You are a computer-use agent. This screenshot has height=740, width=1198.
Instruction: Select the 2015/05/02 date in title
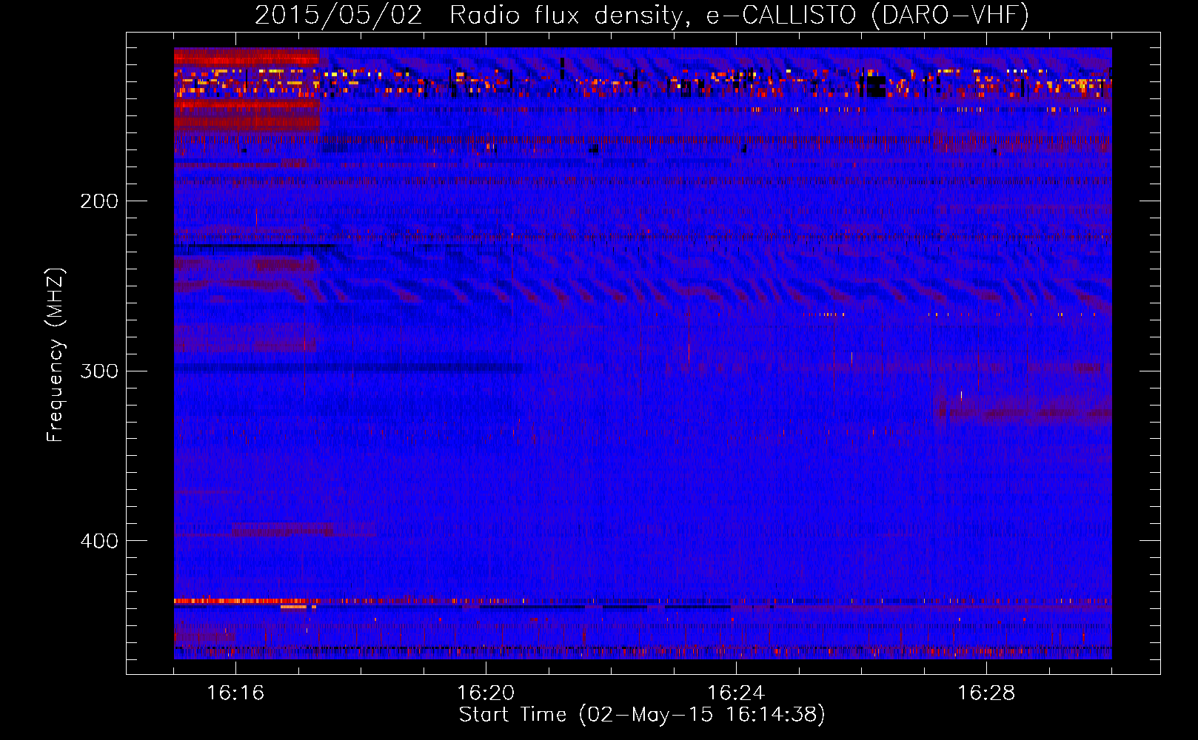coord(338,16)
